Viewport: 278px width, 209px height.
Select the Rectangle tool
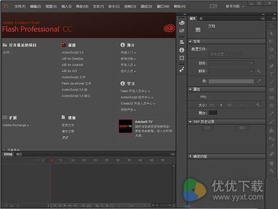pos(271,90)
